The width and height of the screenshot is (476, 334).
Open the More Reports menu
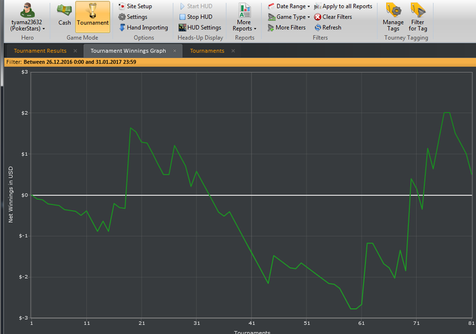point(244,17)
